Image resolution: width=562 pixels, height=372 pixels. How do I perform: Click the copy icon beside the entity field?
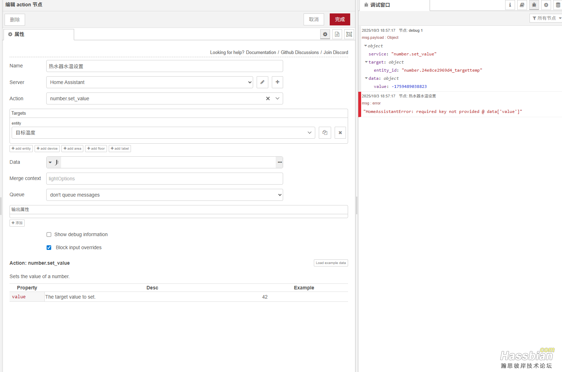pos(325,133)
